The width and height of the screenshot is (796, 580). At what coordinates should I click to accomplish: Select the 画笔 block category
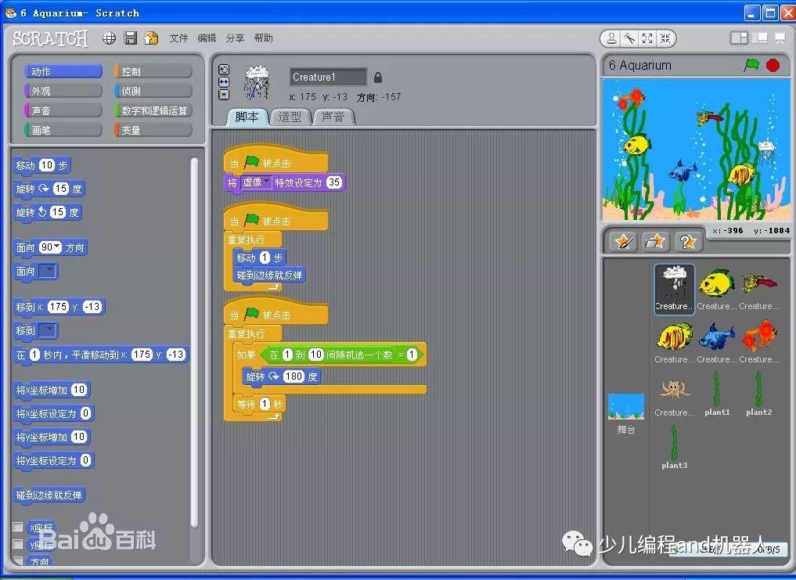[x=63, y=130]
